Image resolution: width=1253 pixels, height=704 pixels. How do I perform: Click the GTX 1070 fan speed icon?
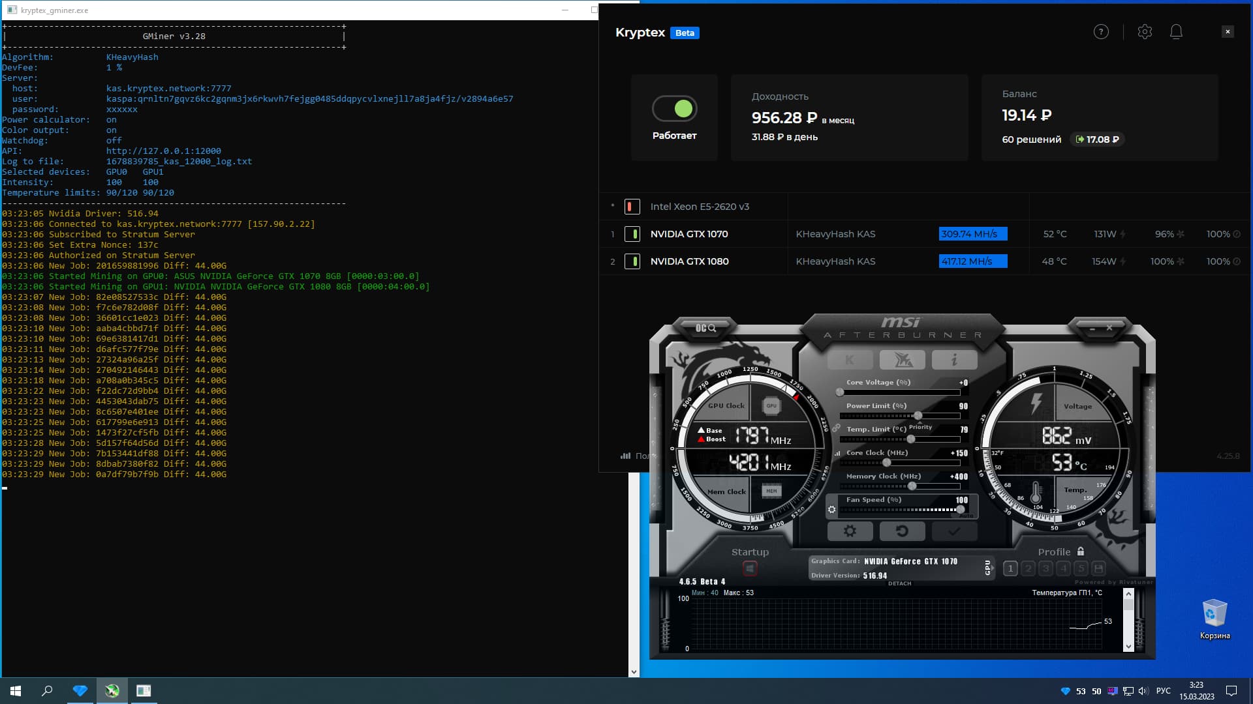click(1181, 234)
